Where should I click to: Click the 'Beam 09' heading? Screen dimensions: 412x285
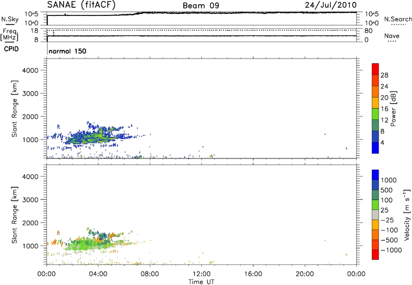click(201, 6)
